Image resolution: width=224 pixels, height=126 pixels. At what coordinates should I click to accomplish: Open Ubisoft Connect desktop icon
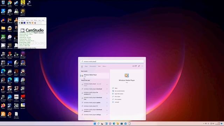point(23,81)
